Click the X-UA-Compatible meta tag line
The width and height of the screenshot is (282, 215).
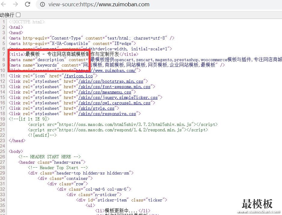click(x=72, y=43)
